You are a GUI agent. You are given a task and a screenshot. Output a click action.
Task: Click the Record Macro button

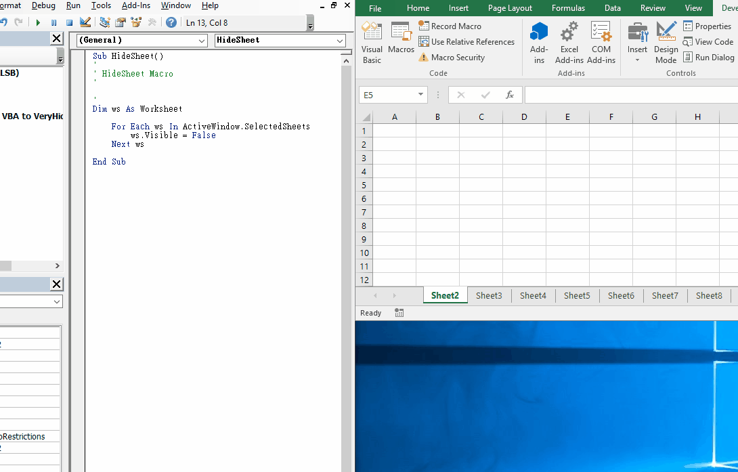click(x=450, y=26)
